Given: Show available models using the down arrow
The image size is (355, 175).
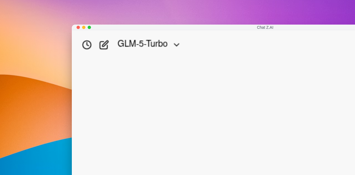Looking at the screenshot, I should tap(176, 45).
